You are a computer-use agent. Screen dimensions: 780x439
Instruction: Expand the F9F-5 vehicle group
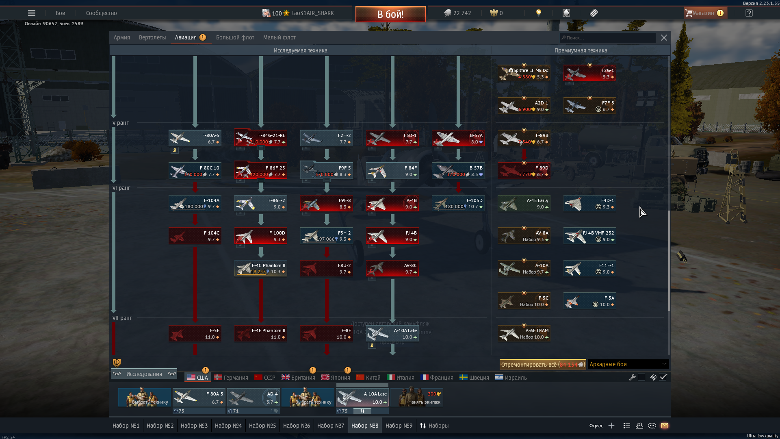point(327,180)
